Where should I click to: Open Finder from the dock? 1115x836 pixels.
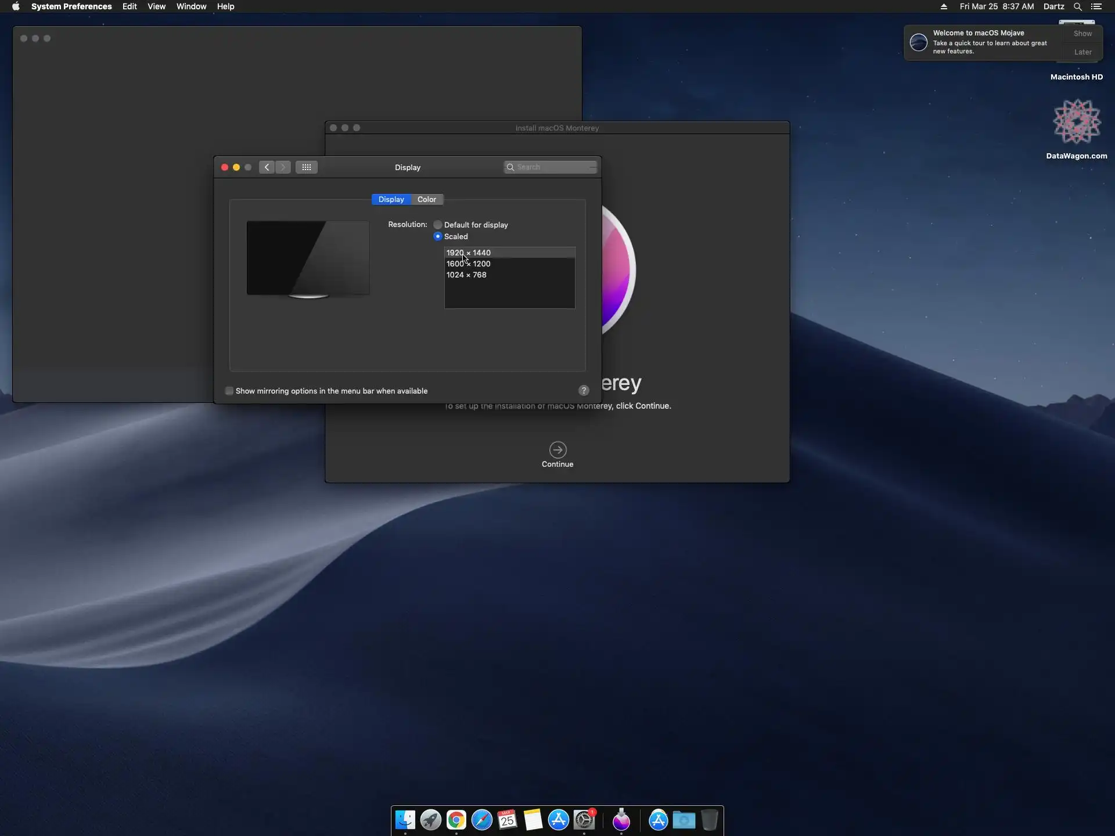coord(405,820)
